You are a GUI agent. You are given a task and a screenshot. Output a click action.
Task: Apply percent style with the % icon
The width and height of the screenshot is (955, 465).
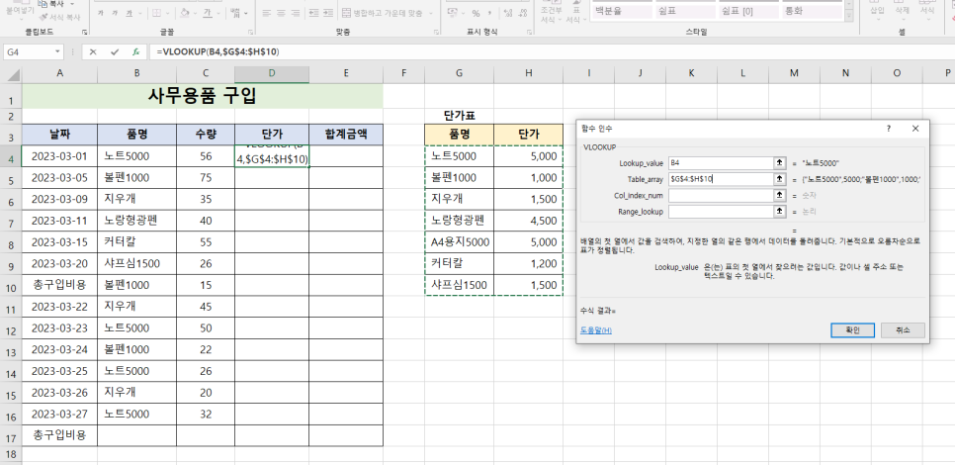tap(476, 13)
